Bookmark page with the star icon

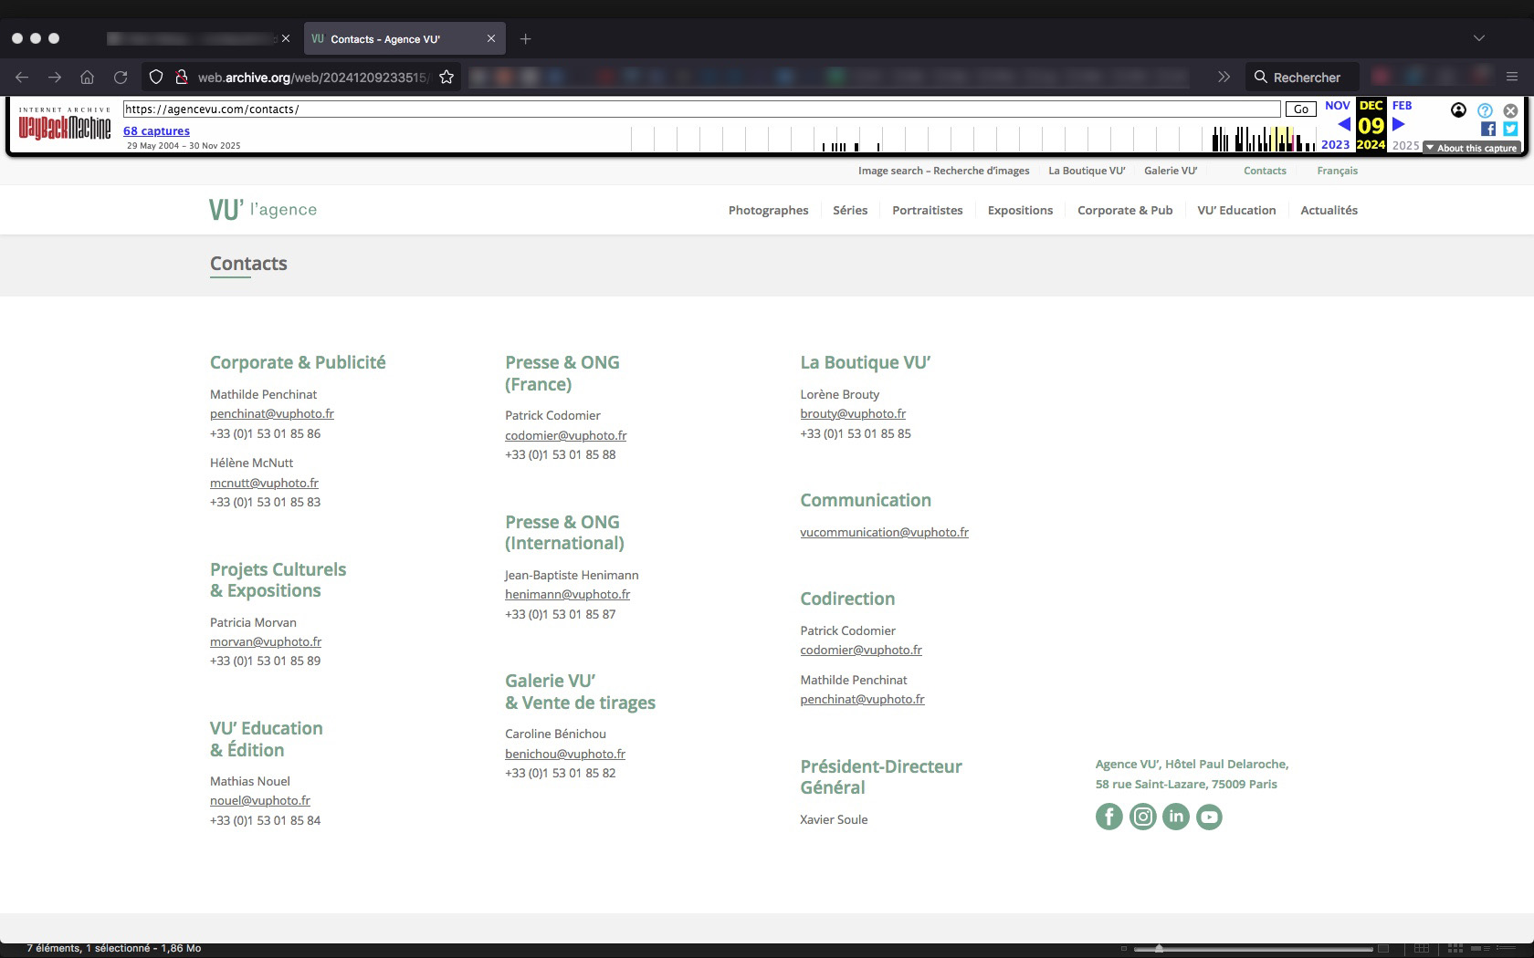(x=447, y=78)
